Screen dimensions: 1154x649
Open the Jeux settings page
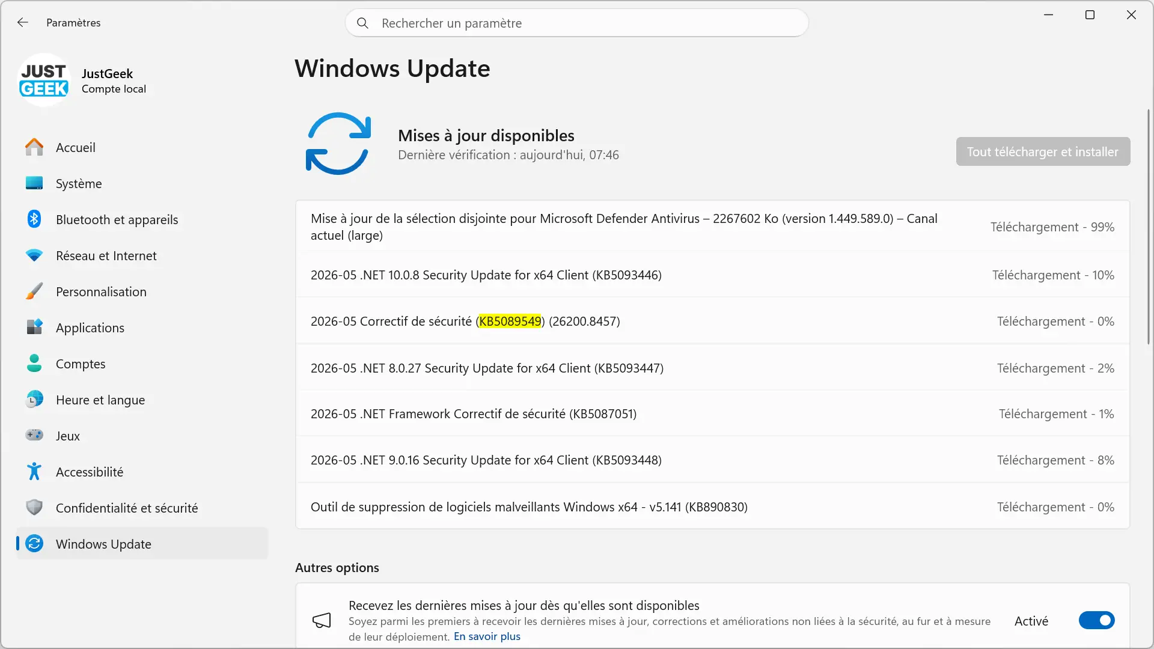point(142,436)
